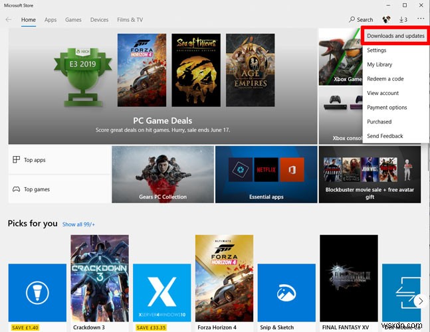Screen dimensions: 430x332
Task: Select Purchased in the menu
Action: (395, 122)
